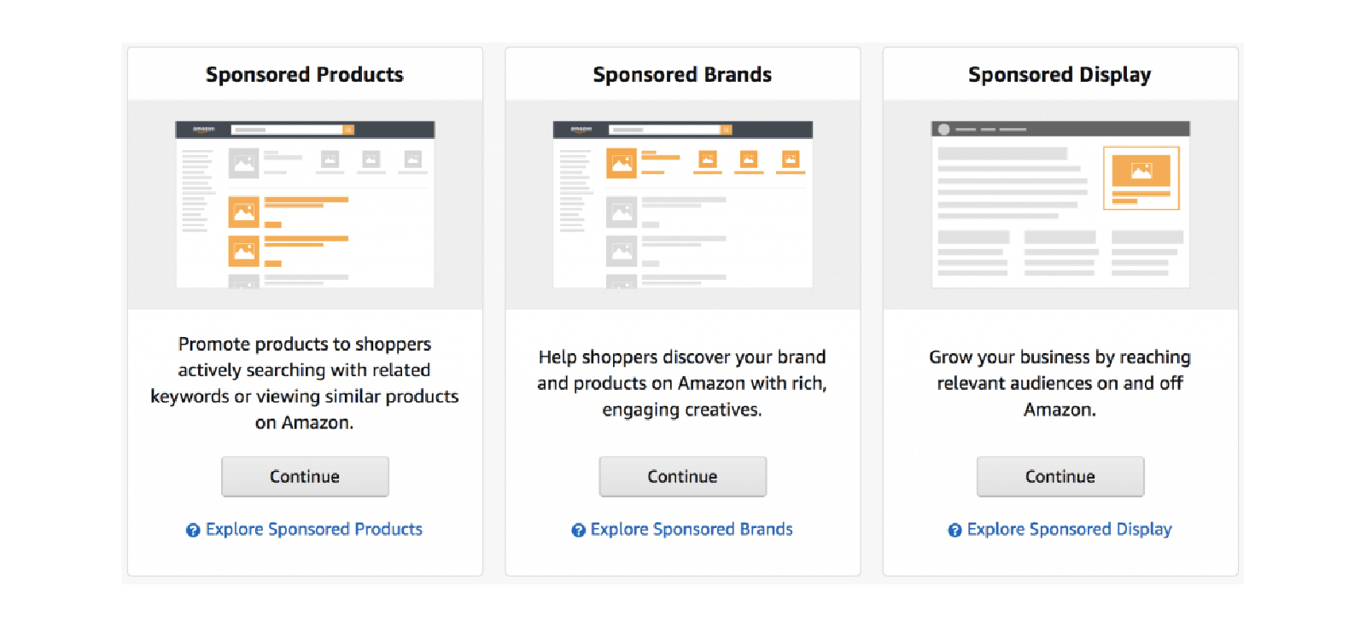Select the Sponsored Display preview illustration
Viewport: 1366px width, 627px height.
1060,205
